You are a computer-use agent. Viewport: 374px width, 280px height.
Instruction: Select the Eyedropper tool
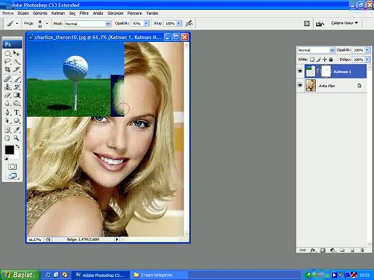(17, 130)
